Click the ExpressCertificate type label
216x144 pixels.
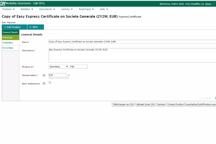130,17
